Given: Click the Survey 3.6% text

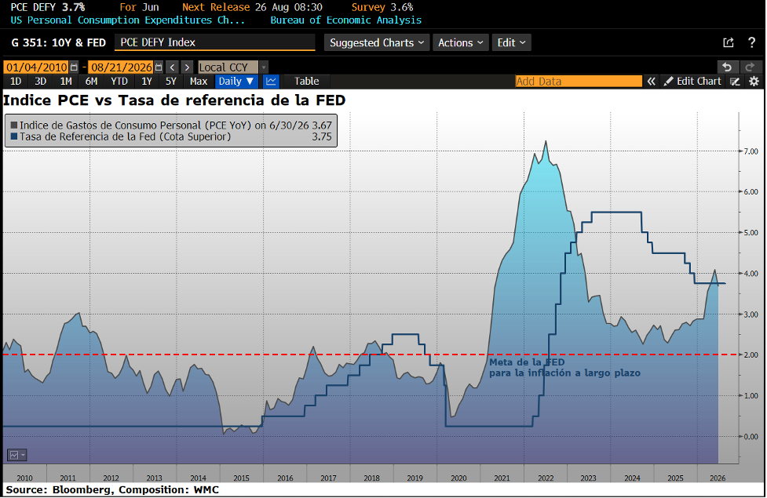Looking at the screenshot, I should point(382,7).
